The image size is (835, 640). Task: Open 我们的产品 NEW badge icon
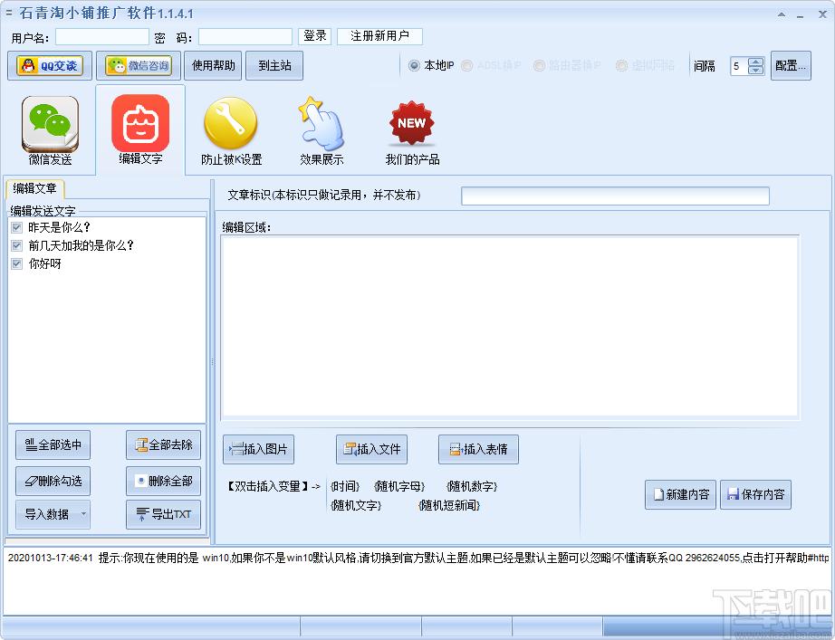click(412, 130)
